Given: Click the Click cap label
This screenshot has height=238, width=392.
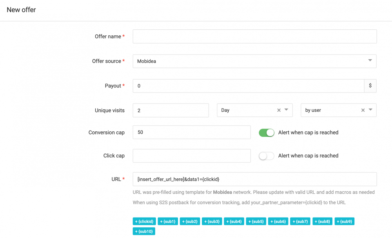Looking at the screenshot, I should point(114,156).
